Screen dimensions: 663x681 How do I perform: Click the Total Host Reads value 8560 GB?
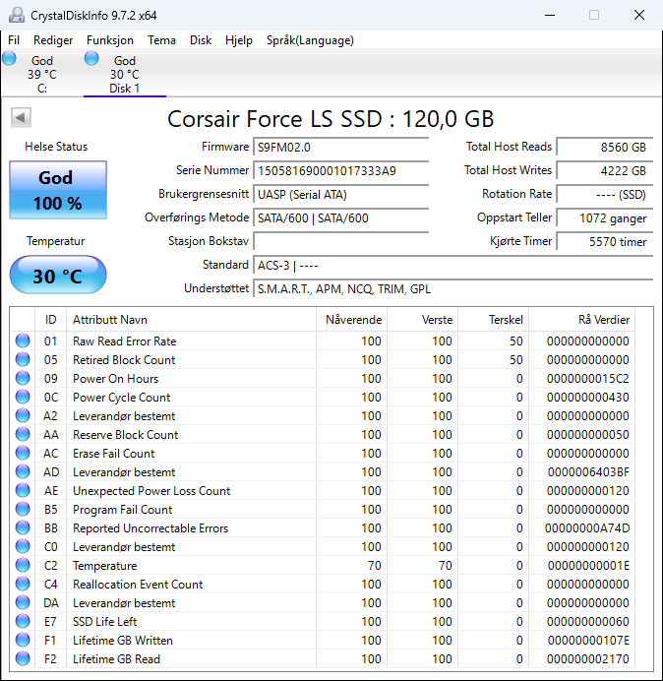coord(604,148)
